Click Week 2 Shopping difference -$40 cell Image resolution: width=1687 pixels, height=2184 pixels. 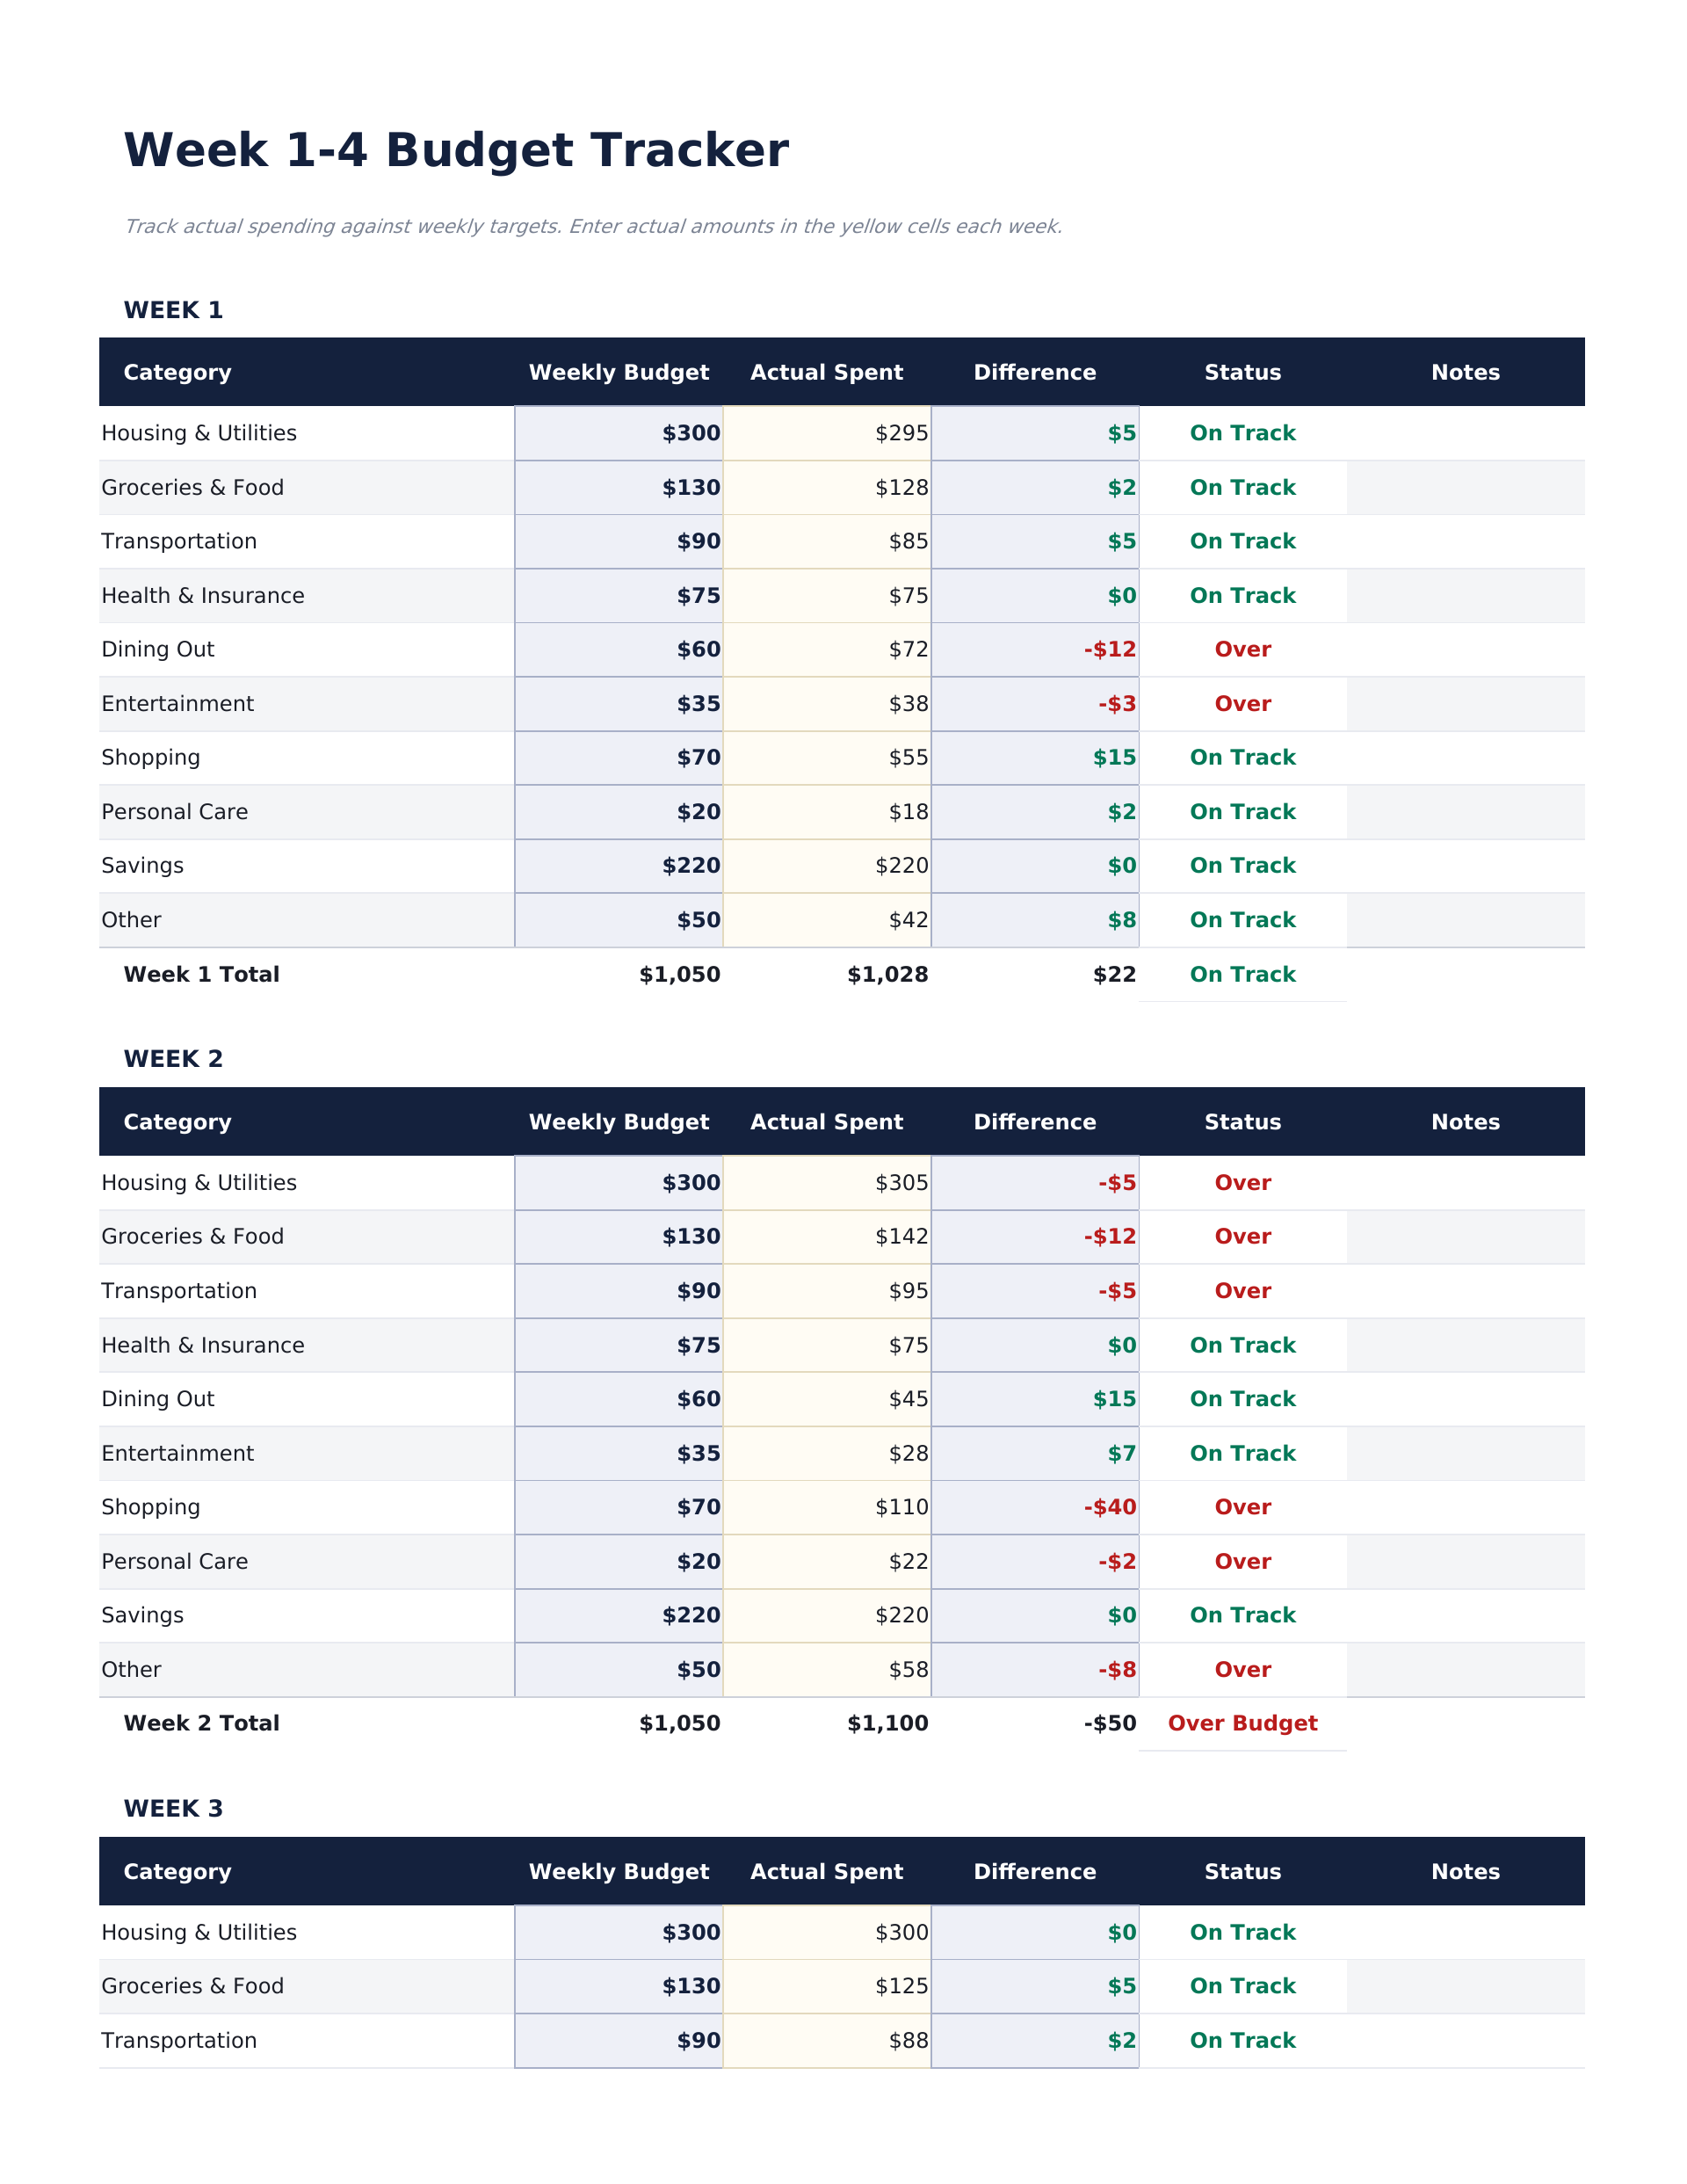pos(1035,1507)
